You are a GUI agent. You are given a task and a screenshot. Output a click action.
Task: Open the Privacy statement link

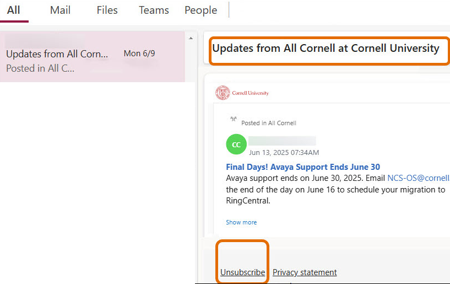(305, 272)
